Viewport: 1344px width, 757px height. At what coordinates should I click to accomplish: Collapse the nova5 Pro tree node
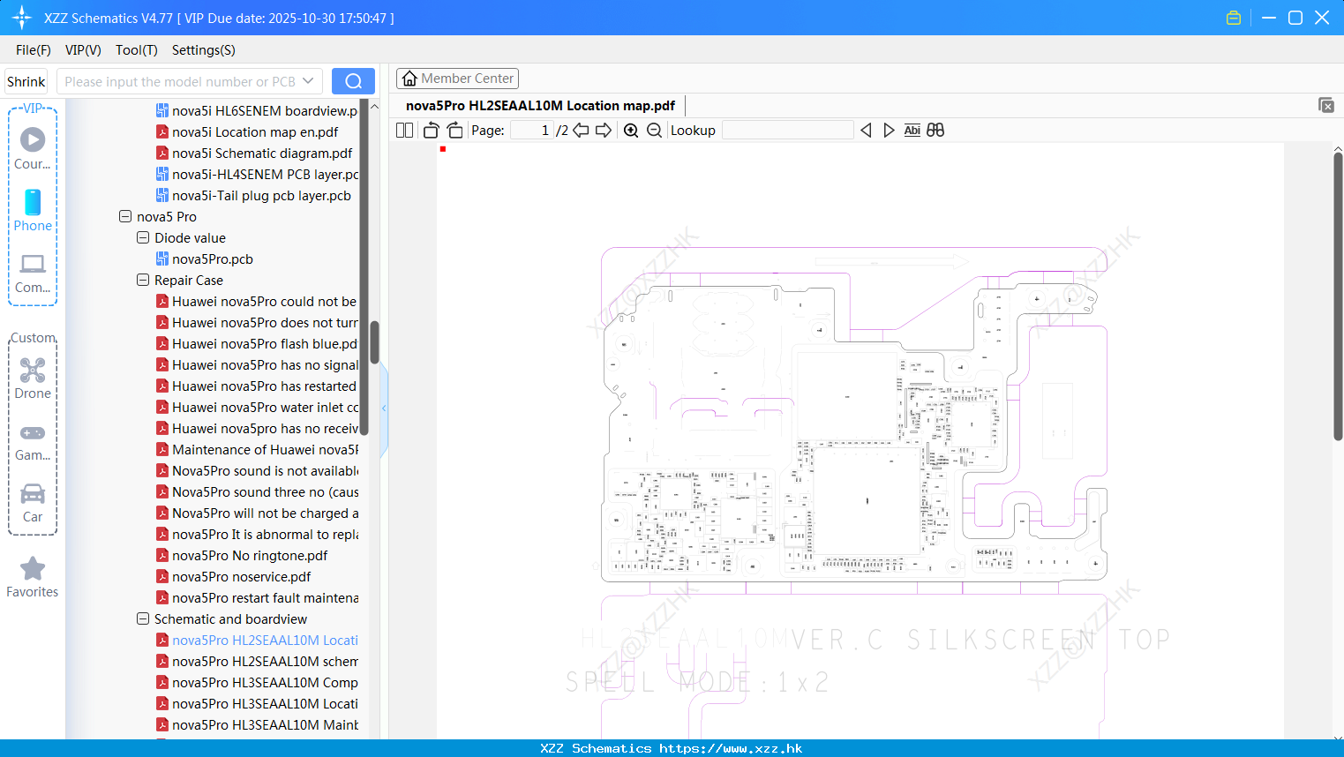click(x=125, y=216)
